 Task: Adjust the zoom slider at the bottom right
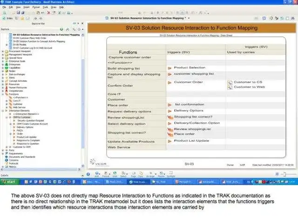[284, 174]
